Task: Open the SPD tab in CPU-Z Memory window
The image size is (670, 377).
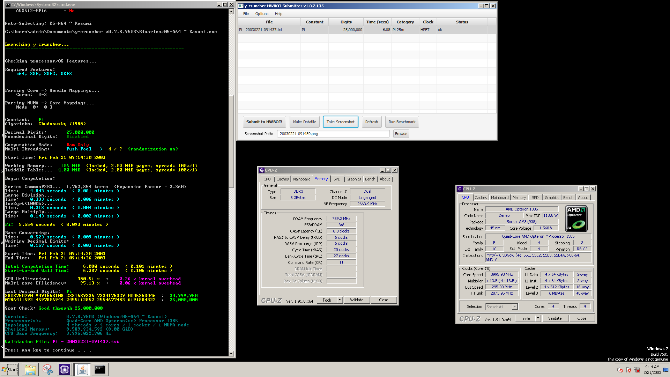Action: pos(337,179)
